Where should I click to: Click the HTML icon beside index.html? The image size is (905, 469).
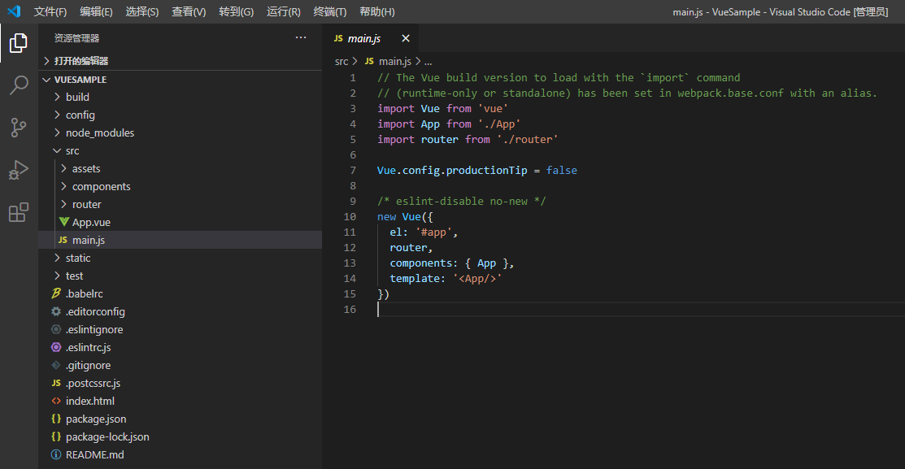(x=56, y=401)
